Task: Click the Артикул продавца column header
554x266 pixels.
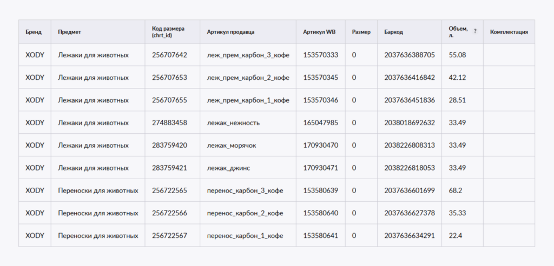Action: (230, 32)
